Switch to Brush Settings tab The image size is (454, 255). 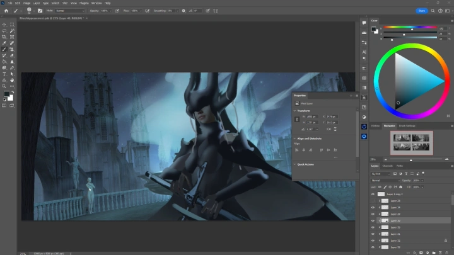tap(407, 126)
